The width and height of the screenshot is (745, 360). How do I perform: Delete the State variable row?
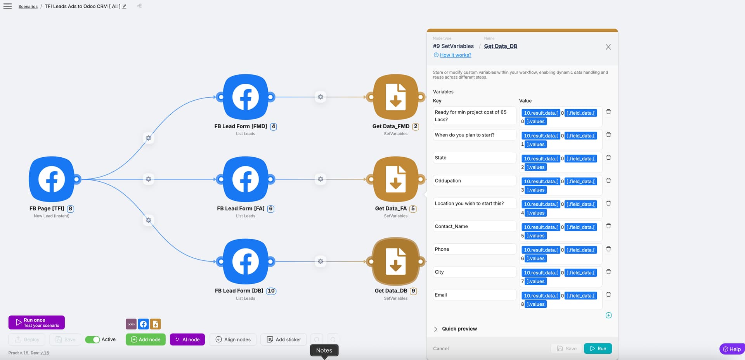tap(608, 157)
